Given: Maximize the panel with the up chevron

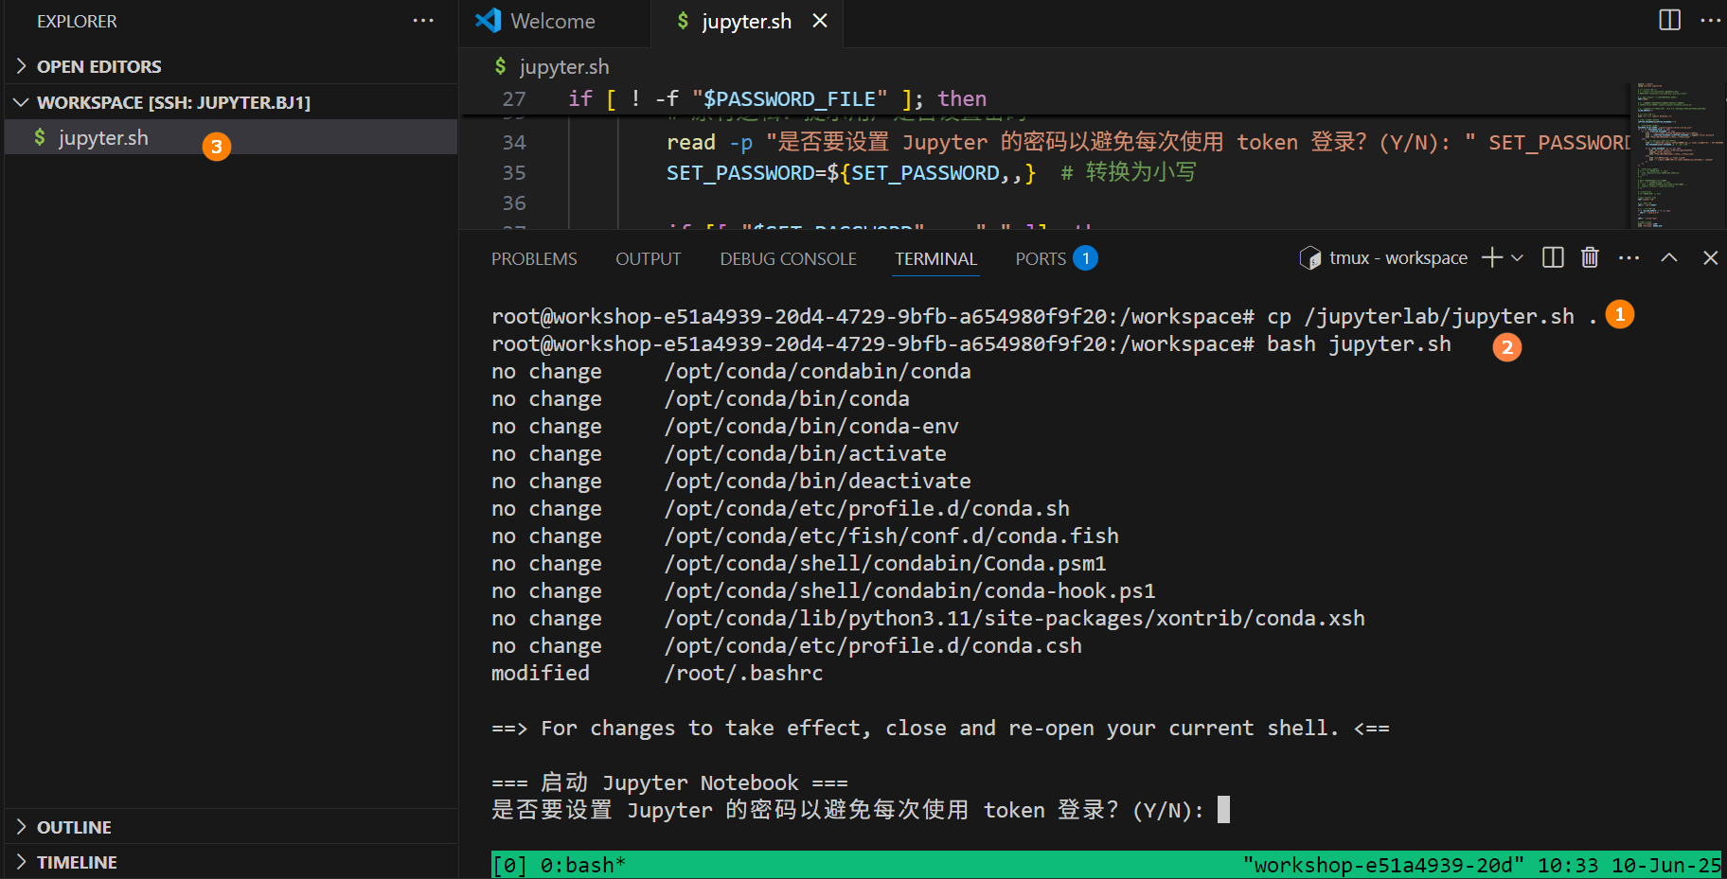Looking at the screenshot, I should click(1669, 257).
